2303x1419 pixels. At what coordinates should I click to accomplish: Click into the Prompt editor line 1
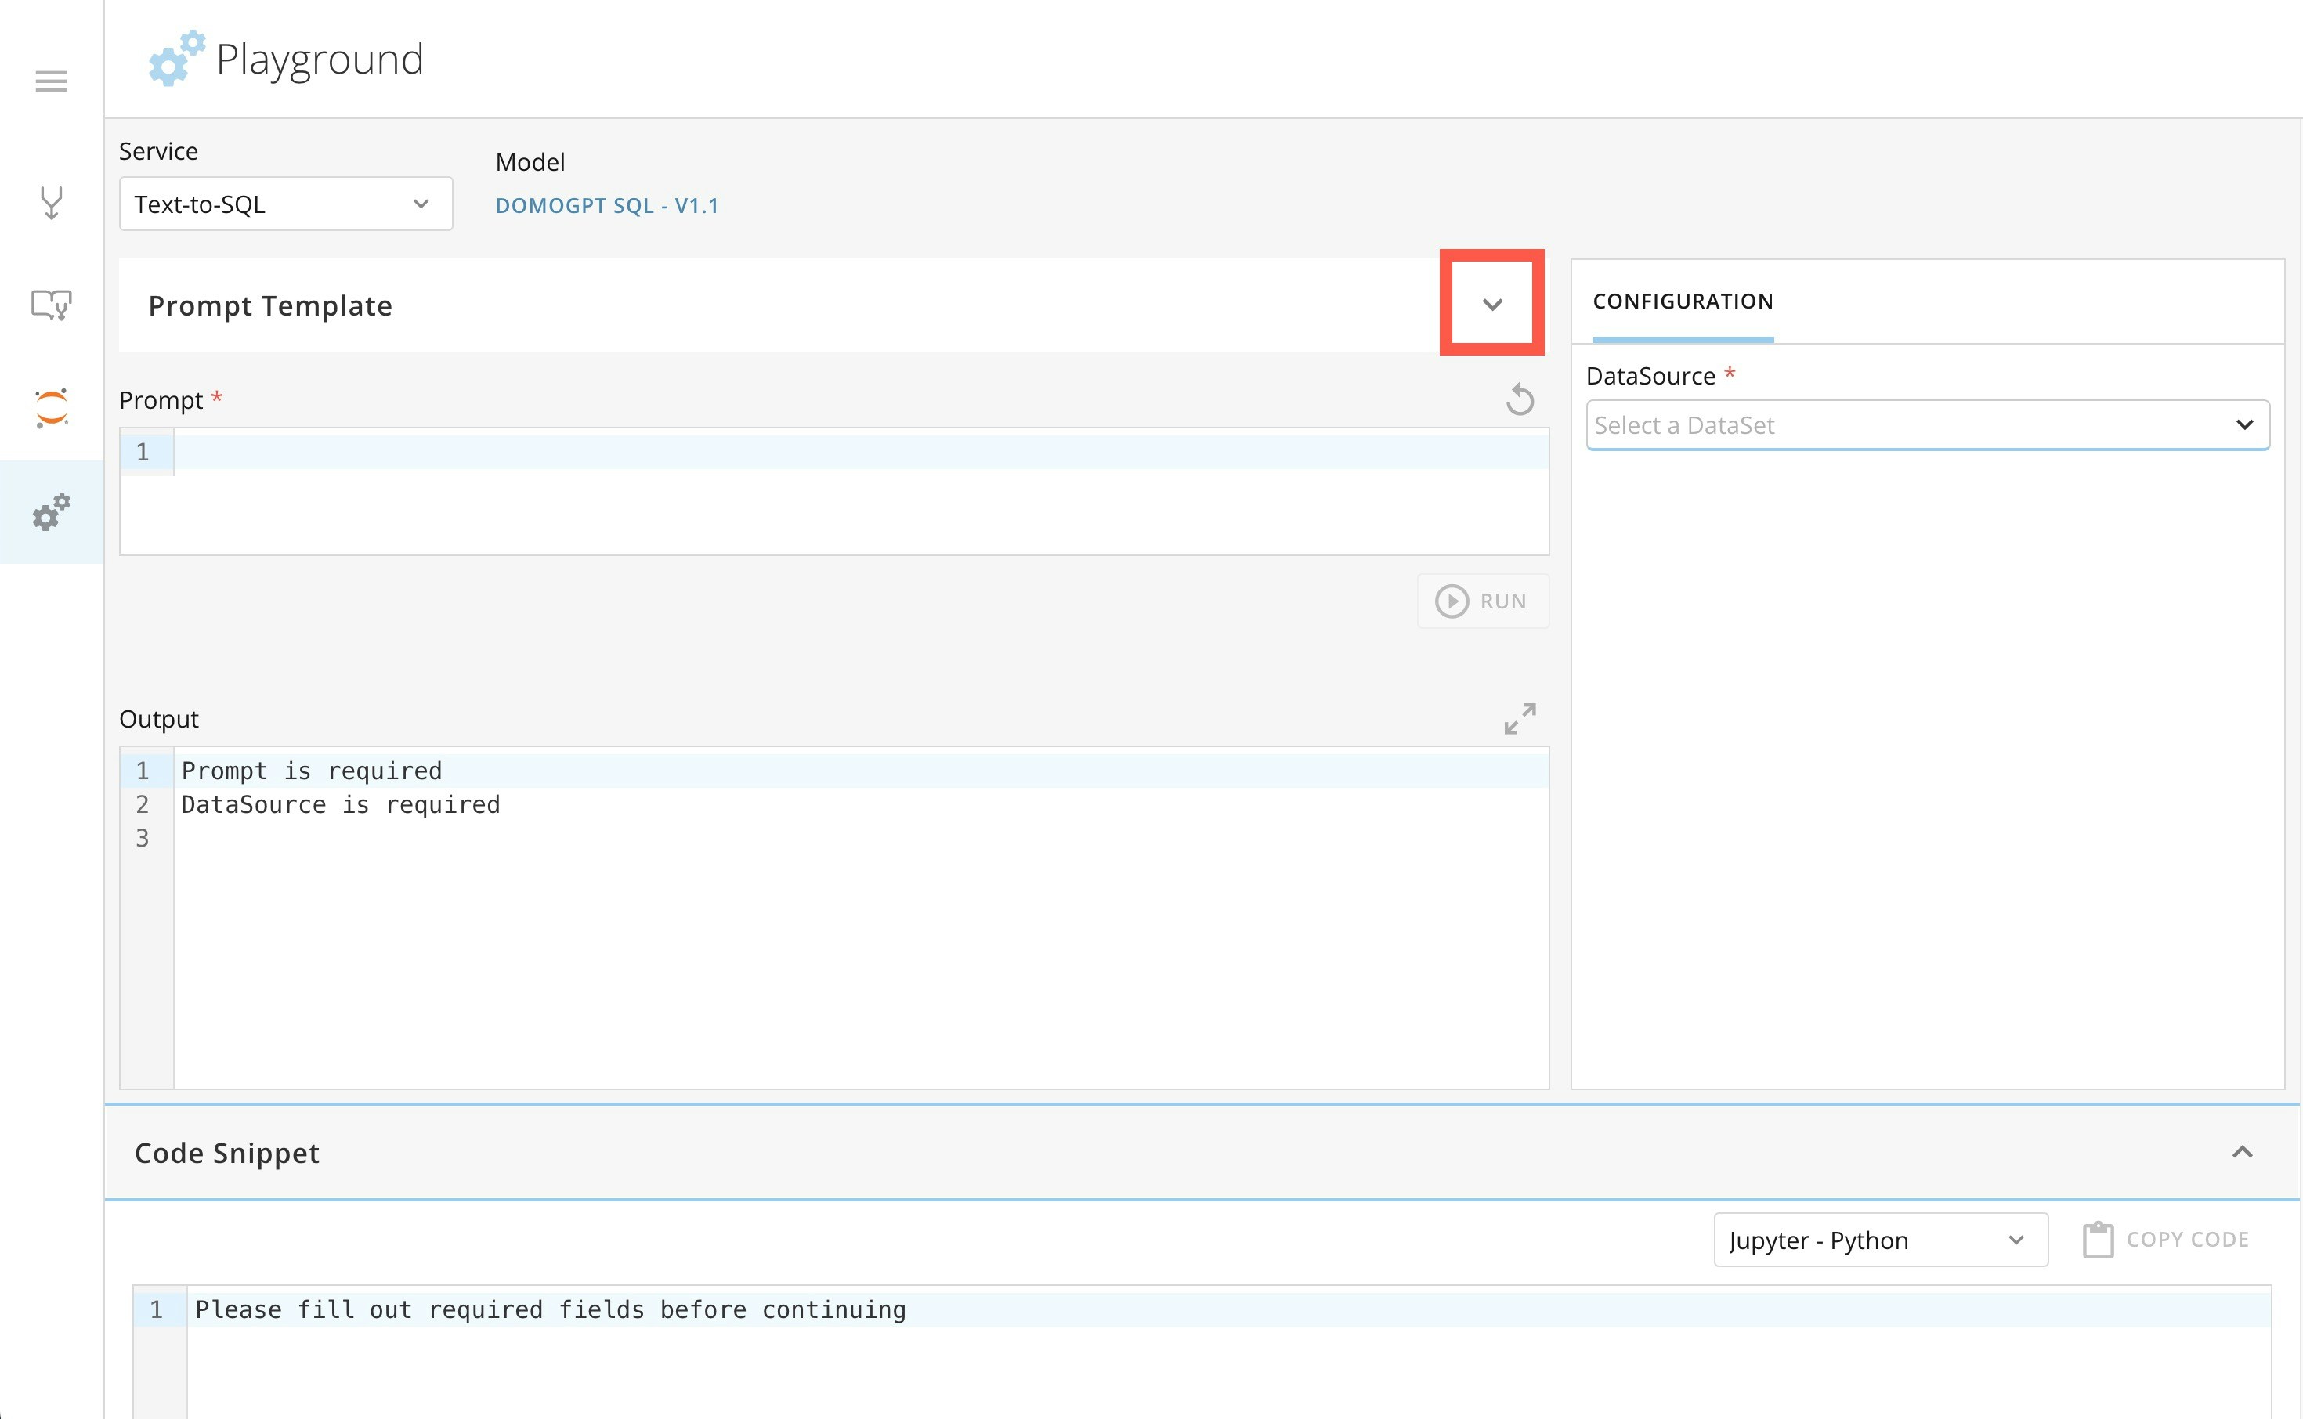pyautogui.click(x=859, y=453)
